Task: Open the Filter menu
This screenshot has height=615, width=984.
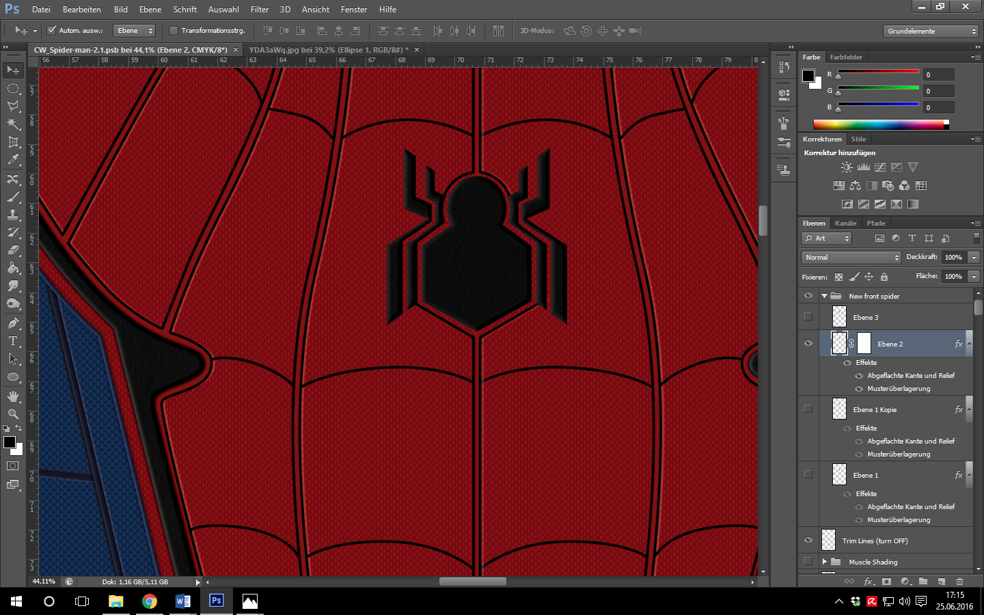Action: pos(260,10)
